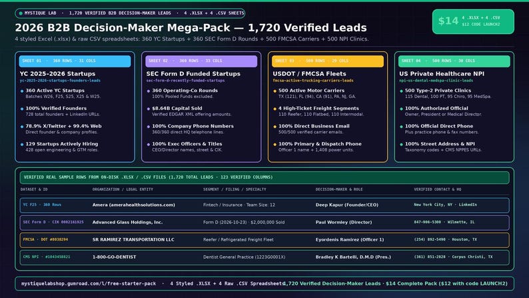Screen dimensions: 529x298
Task: Click the ORGANIZATION / LEGAL ENTITY column header
Action: (x=123, y=190)
